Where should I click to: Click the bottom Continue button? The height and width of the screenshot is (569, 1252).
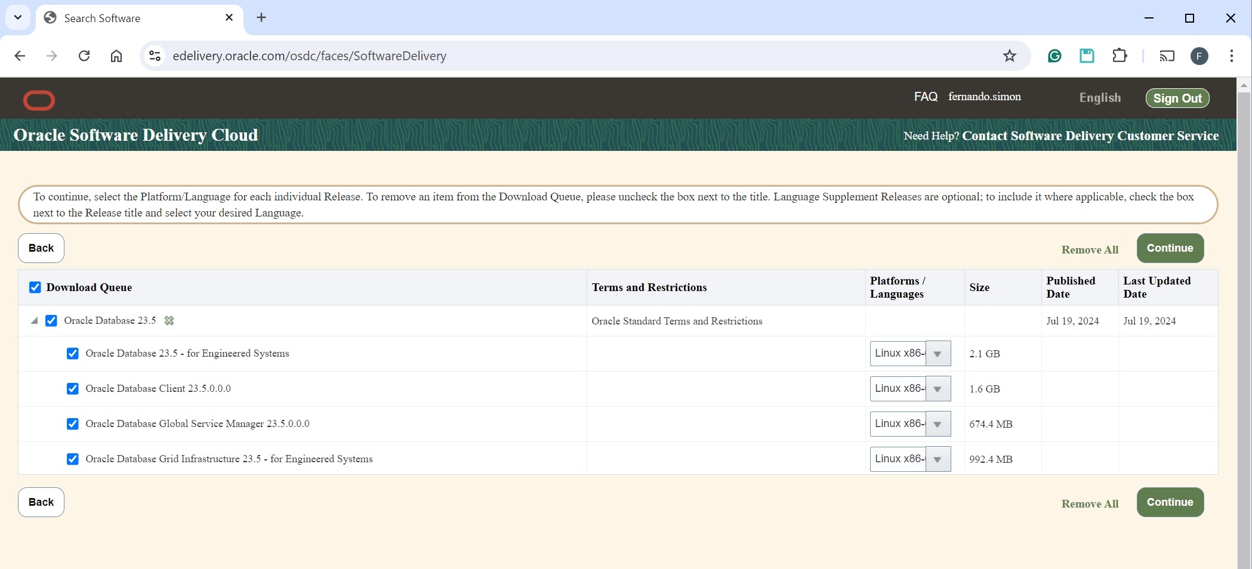click(1170, 502)
